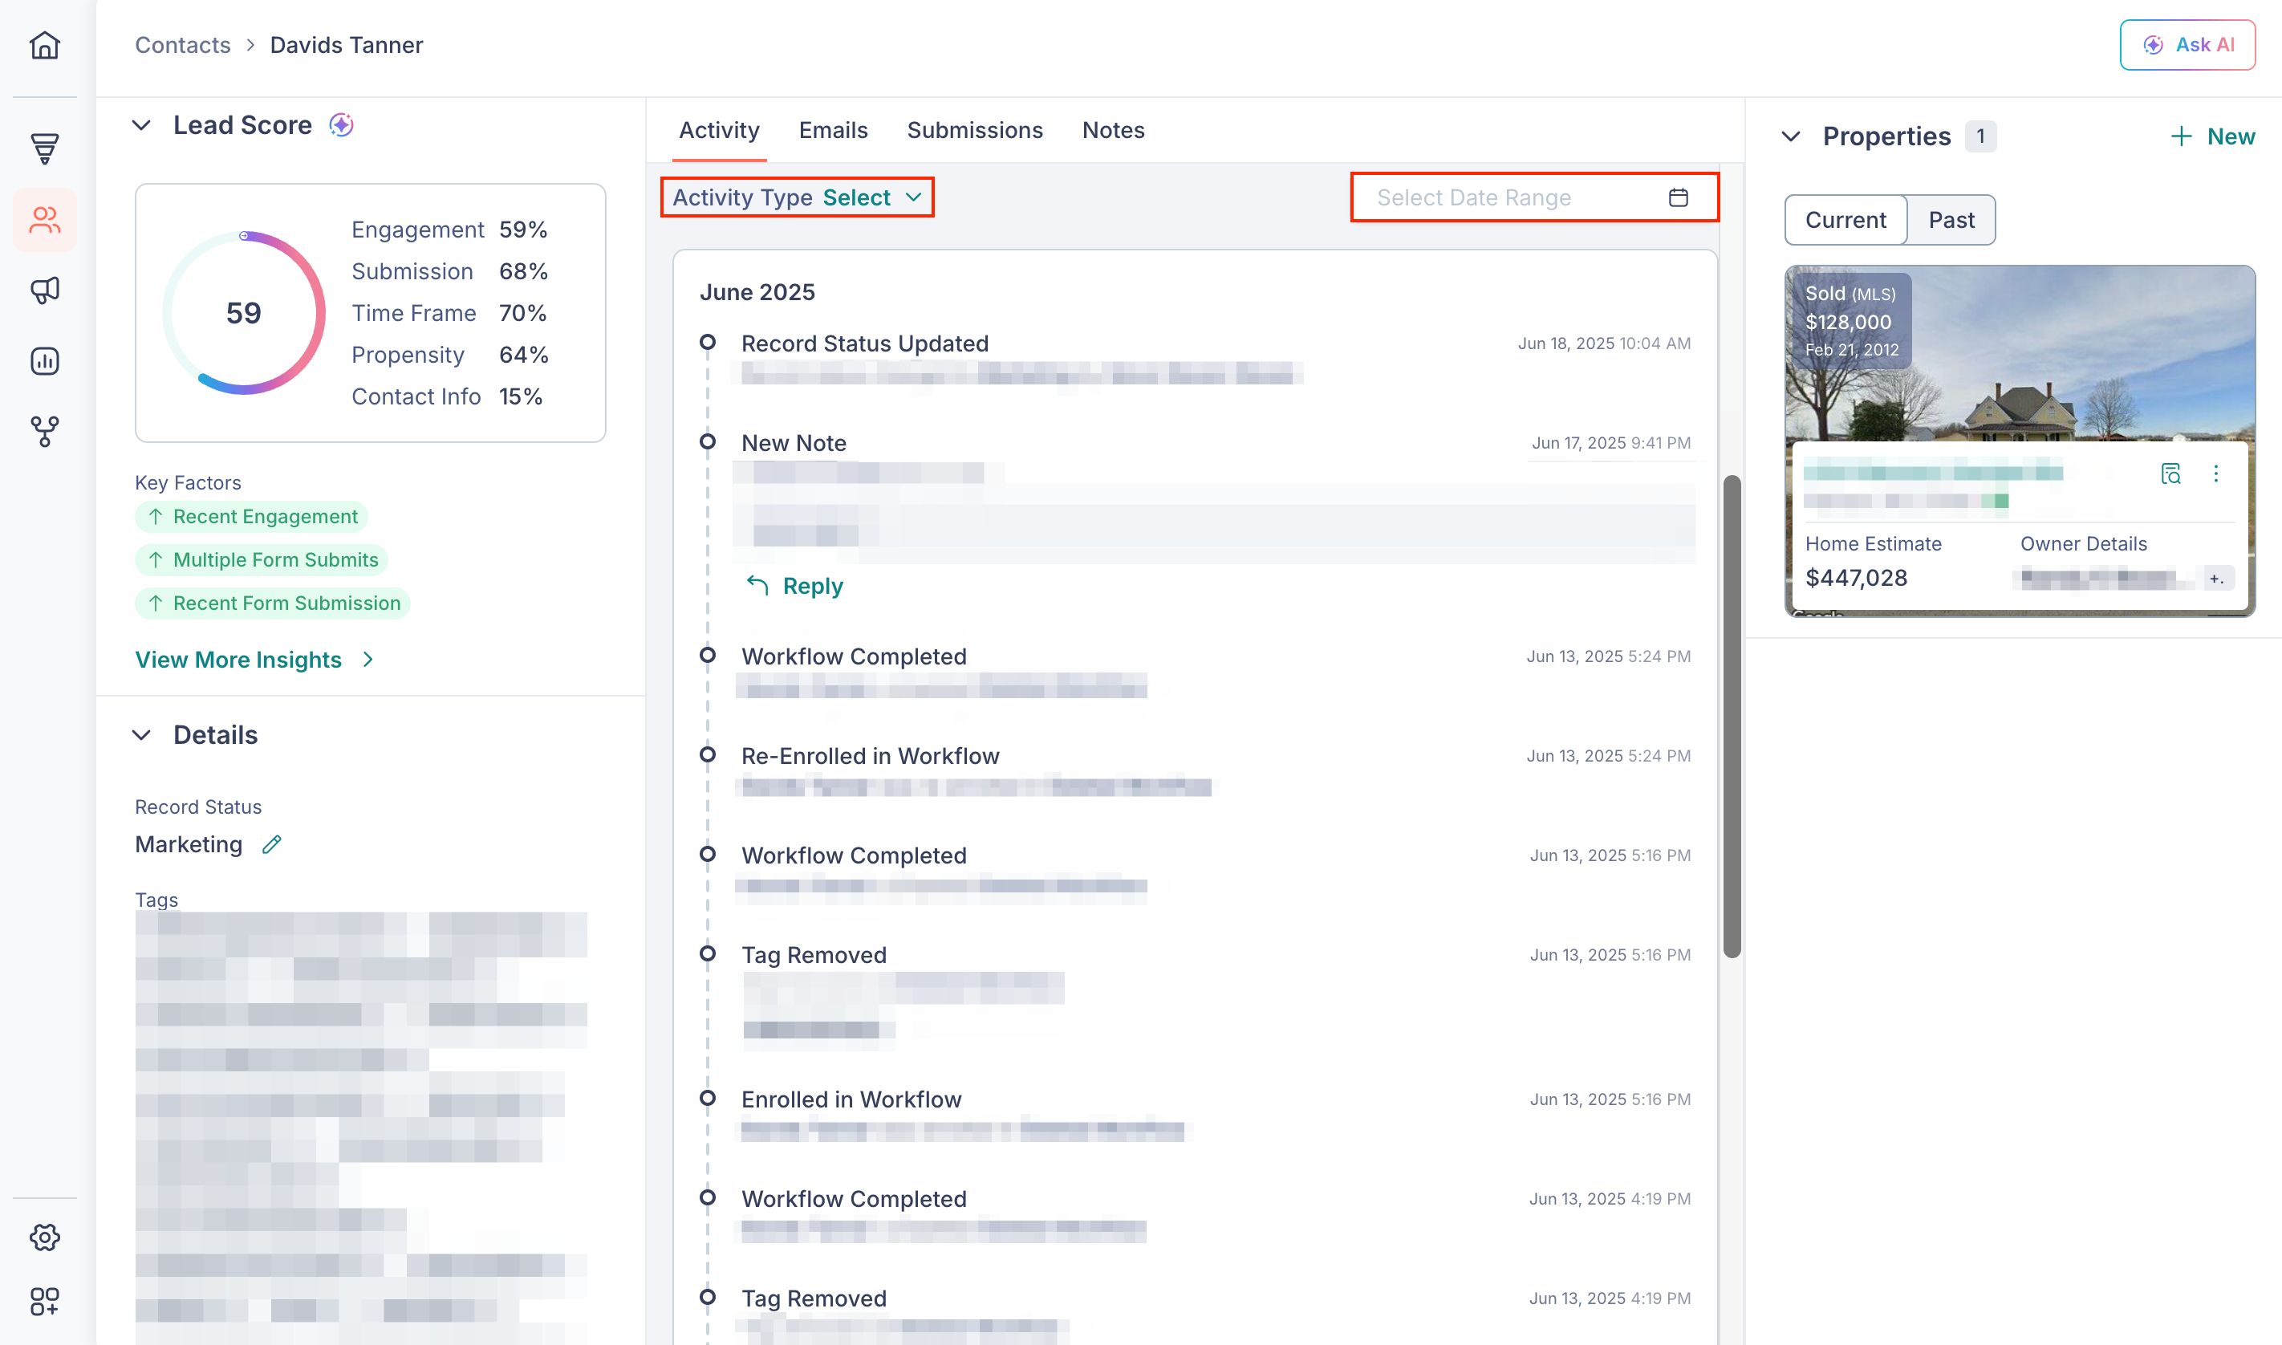Screen dimensions: 2282x1345
Task: Click the Home Estimate $447,028 value
Action: coord(1856,579)
